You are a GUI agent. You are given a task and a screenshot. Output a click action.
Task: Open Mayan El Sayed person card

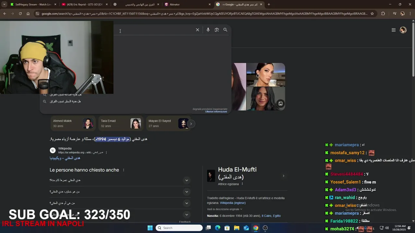tap(169, 123)
